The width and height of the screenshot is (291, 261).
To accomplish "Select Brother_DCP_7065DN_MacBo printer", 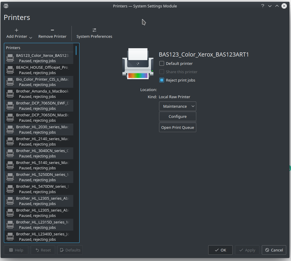I will 39,118.
